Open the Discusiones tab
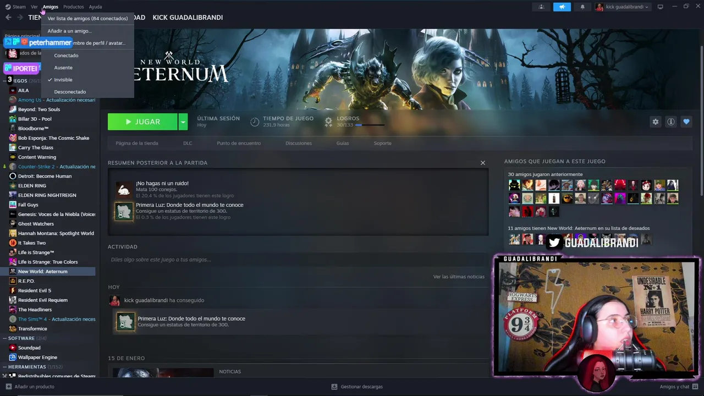The image size is (704, 396). point(299,143)
